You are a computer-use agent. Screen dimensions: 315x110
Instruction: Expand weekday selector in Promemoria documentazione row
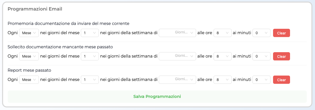[177, 33]
